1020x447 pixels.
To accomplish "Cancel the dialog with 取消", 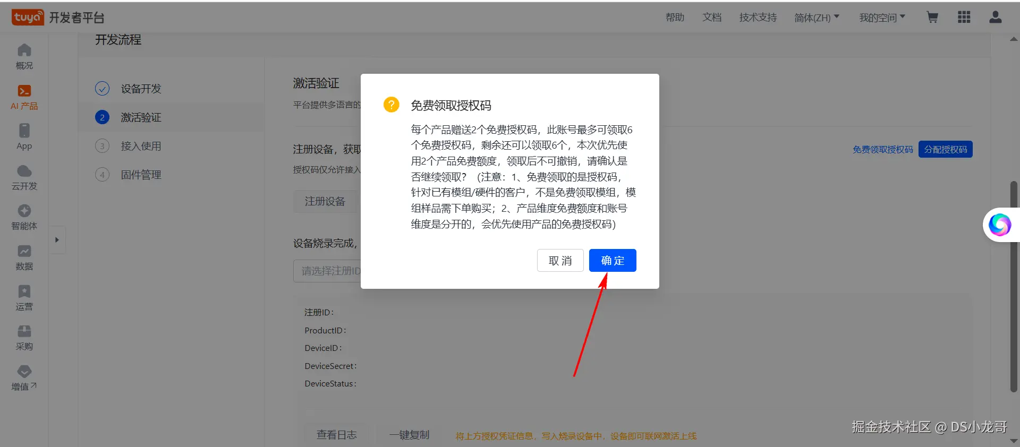I will click(x=560, y=260).
